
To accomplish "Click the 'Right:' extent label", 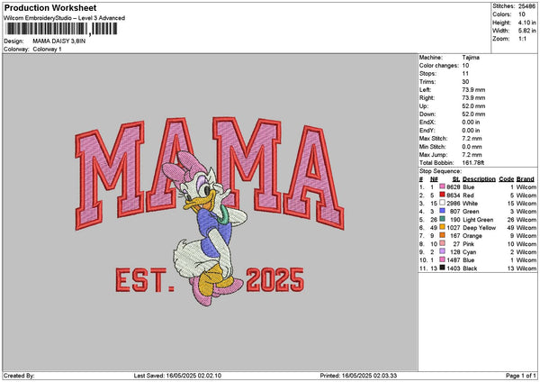I will coord(427,98).
